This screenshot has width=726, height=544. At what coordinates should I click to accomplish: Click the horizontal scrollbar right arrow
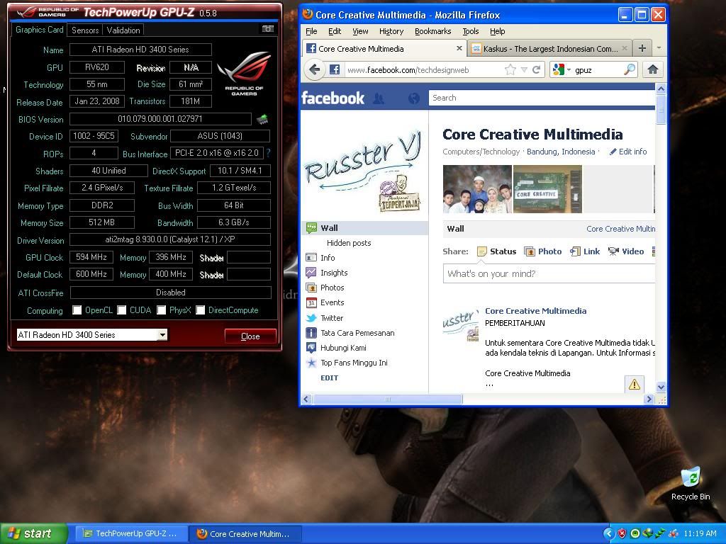pyautogui.click(x=649, y=399)
